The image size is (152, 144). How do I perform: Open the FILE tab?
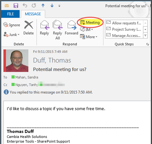coord(10,14)
